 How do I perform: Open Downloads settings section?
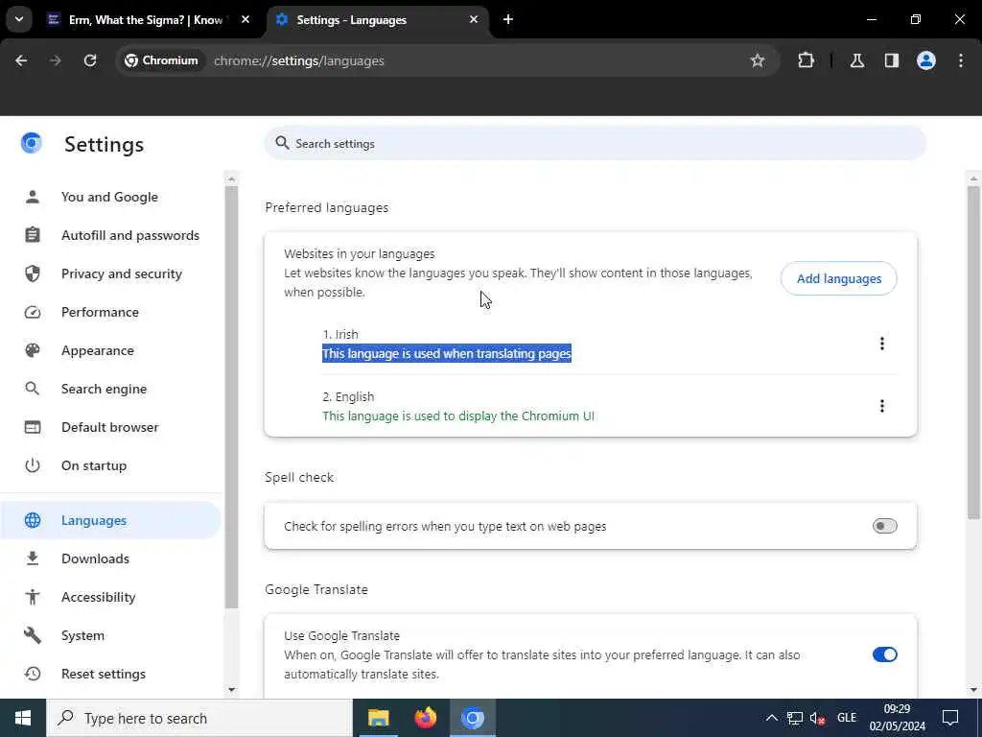110,559
